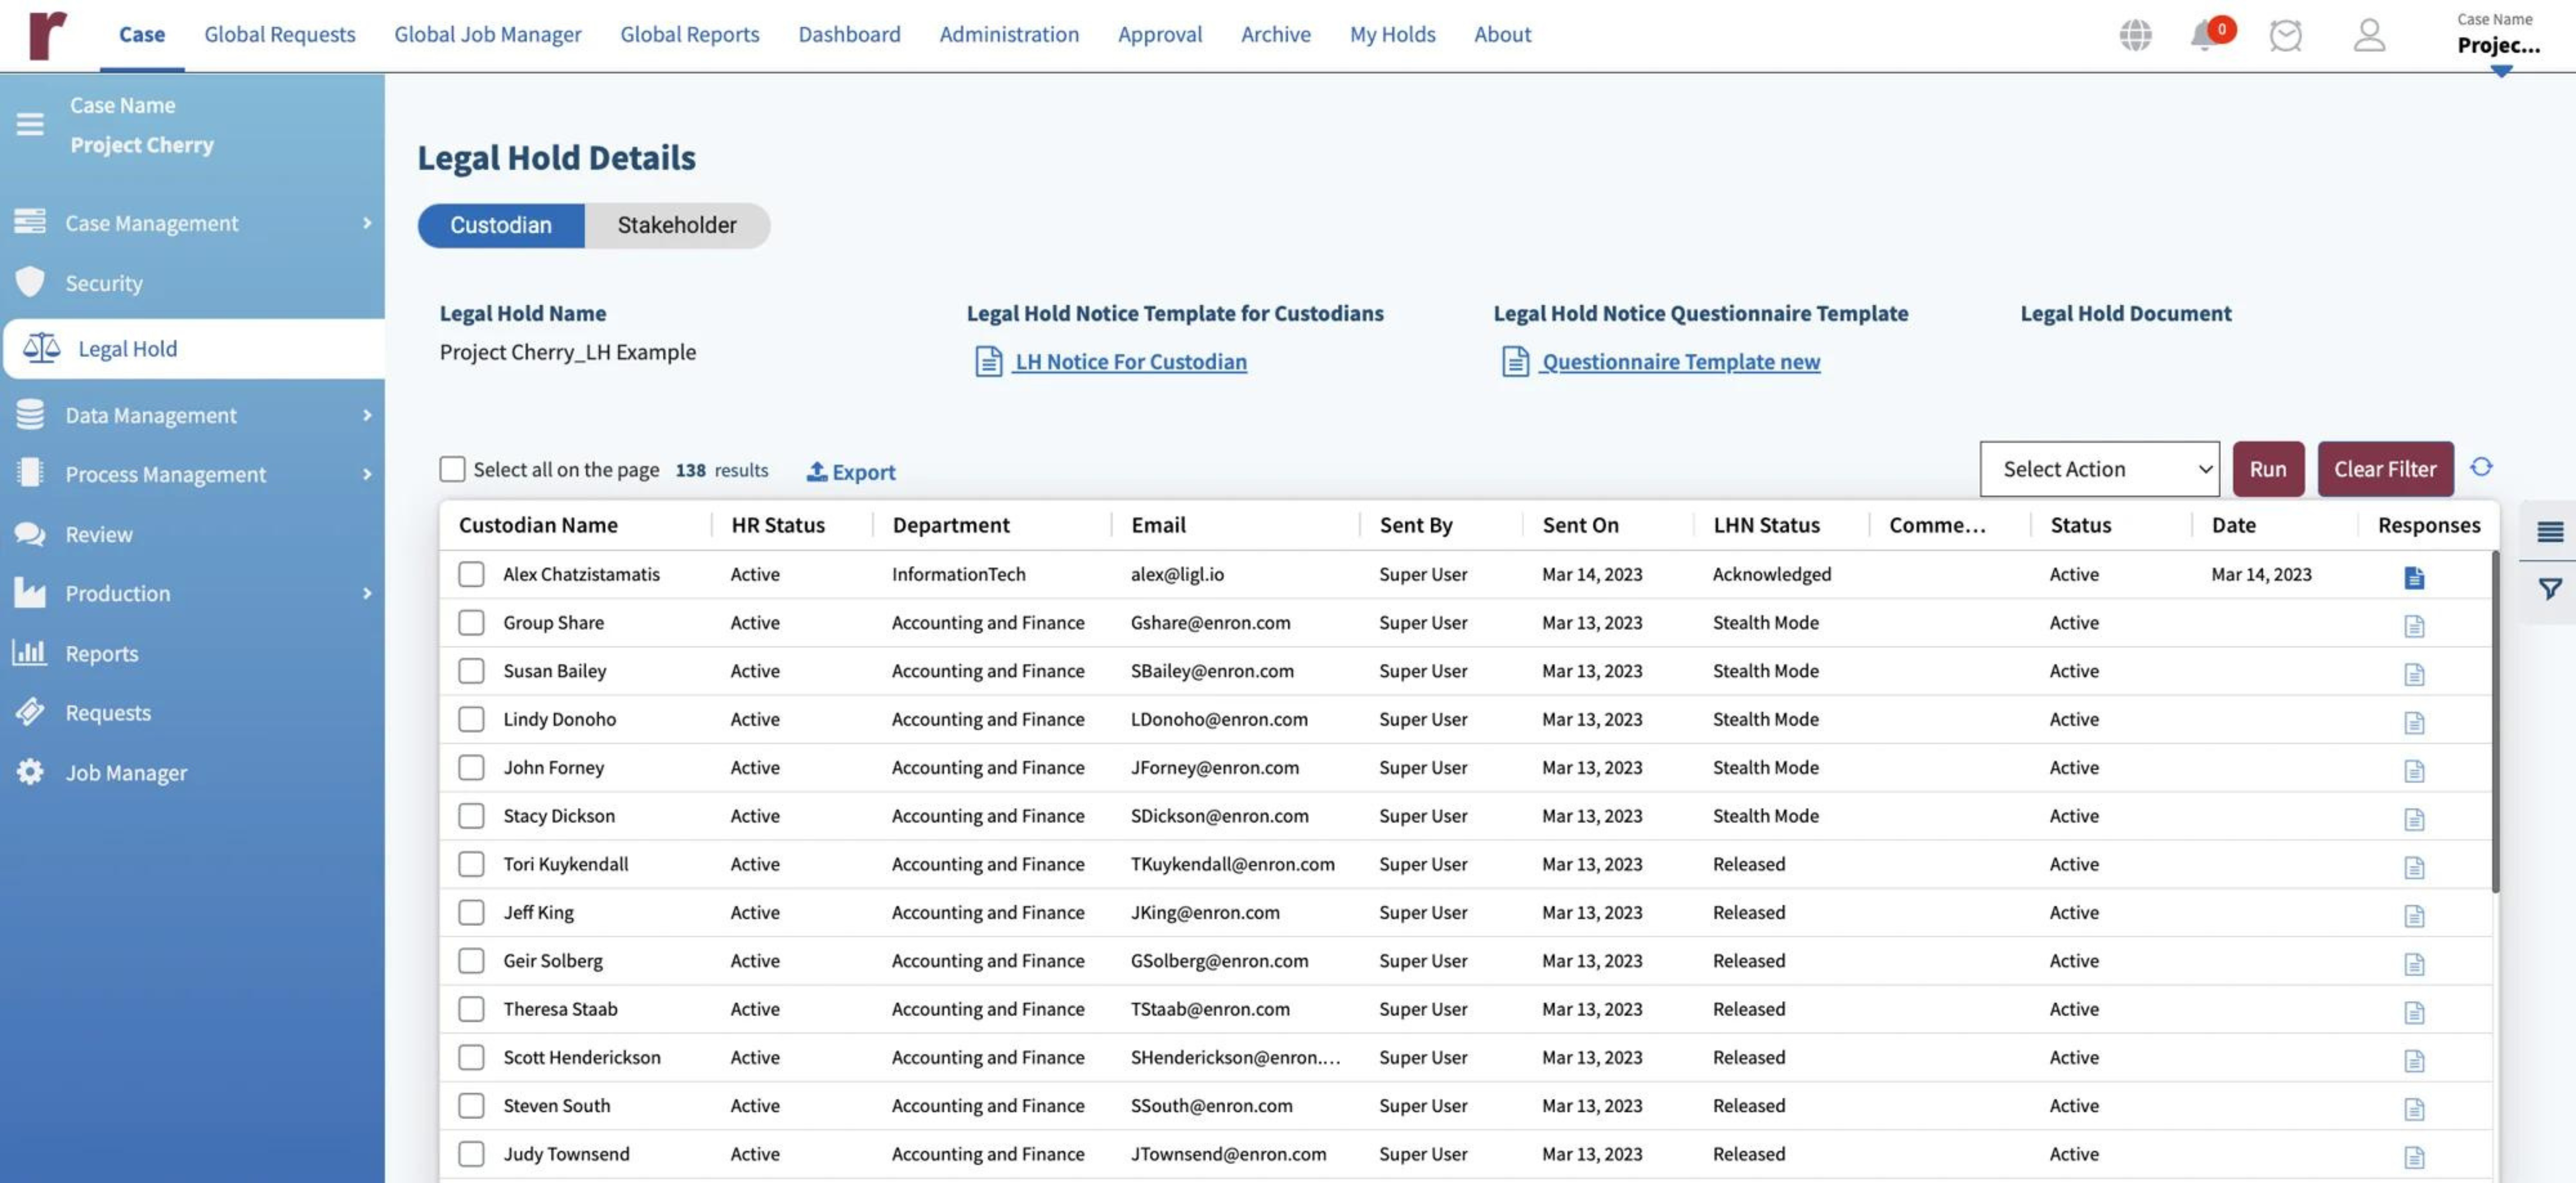
Task: Select the Jeff King row checkbox
Action: click(x=471, y=912)
